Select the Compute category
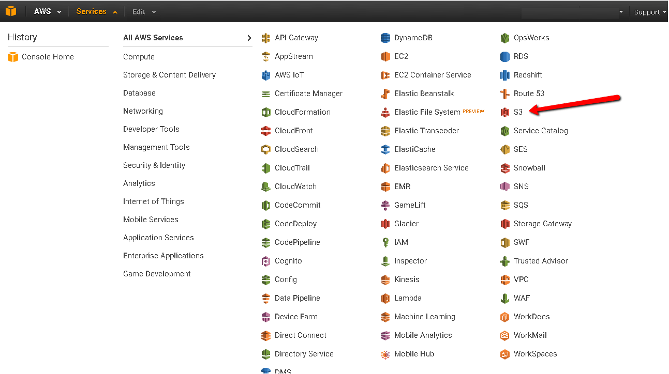This screenshot has height=374, width=669. tap(139, 57)
